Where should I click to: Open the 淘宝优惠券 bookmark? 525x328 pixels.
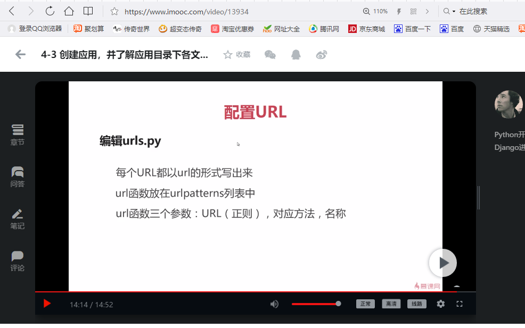(x=232, y=29)
